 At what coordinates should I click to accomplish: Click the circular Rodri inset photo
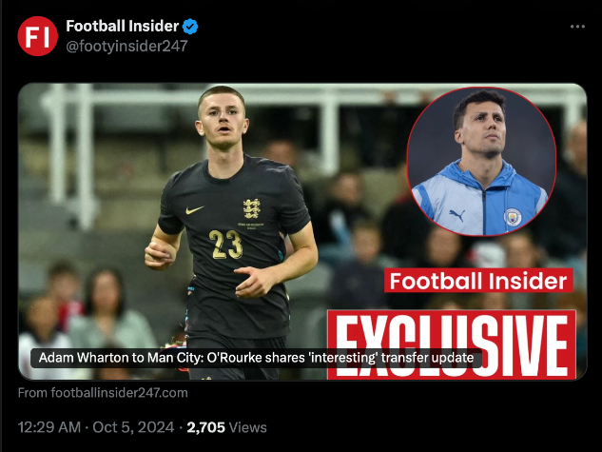coord(481,161)
